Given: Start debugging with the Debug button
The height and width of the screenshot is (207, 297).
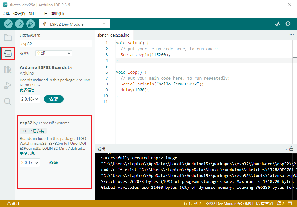Looking at the screenshot, I should pos(31,24).
